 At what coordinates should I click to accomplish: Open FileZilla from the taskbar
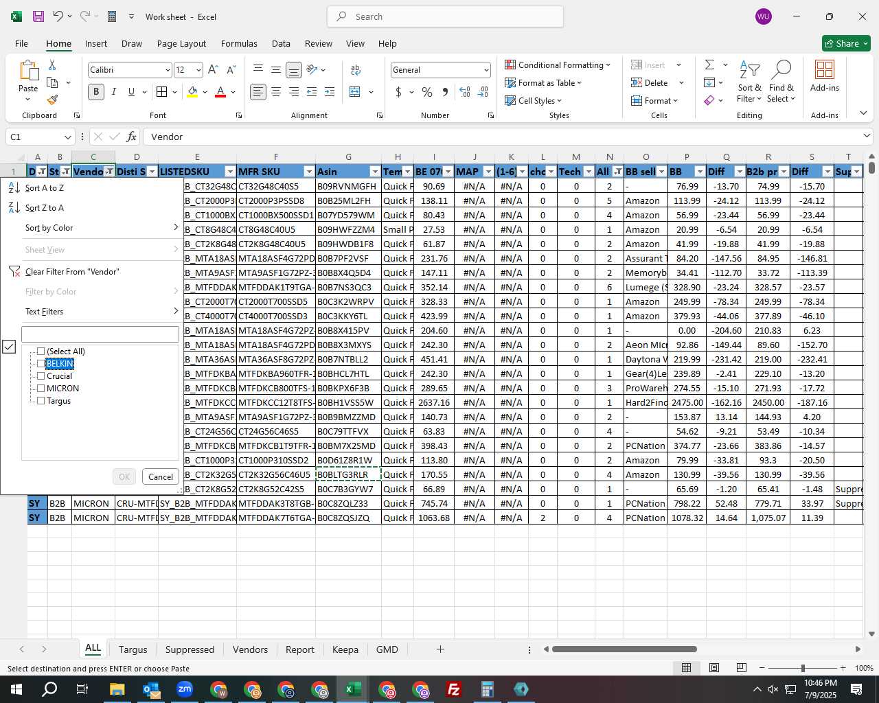pos(453,689)
